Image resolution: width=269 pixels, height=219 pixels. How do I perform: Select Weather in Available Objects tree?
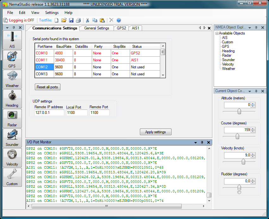tap(228, 69)
